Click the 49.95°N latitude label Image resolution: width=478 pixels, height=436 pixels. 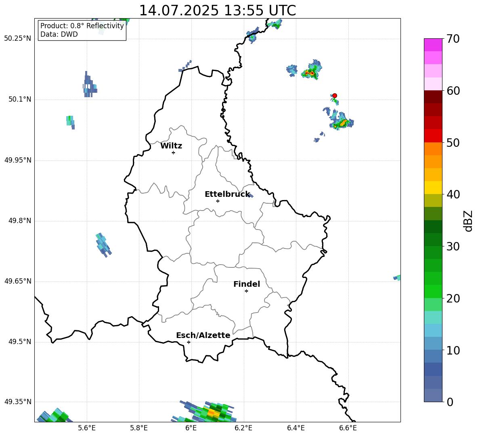coord(18,160)
